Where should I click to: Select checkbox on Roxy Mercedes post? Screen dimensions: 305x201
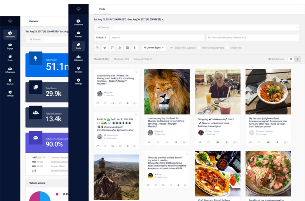187,154
